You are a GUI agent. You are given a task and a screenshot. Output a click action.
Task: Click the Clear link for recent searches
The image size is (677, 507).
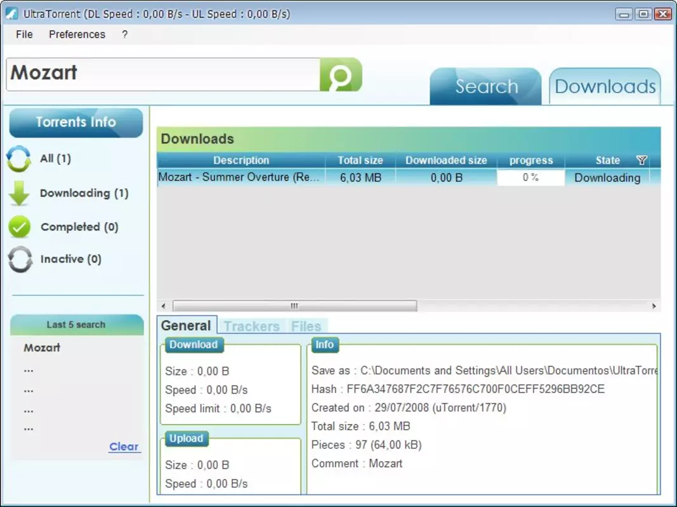pos(124,447)
